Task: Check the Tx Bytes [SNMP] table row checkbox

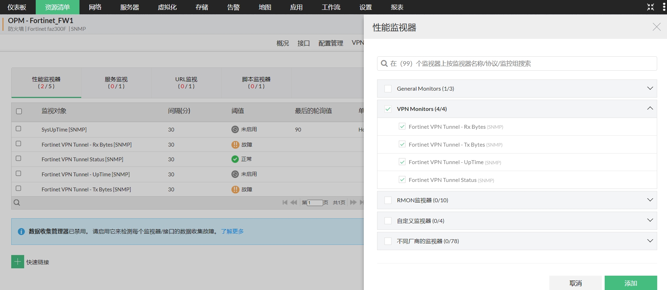Action: coord(19,189)
